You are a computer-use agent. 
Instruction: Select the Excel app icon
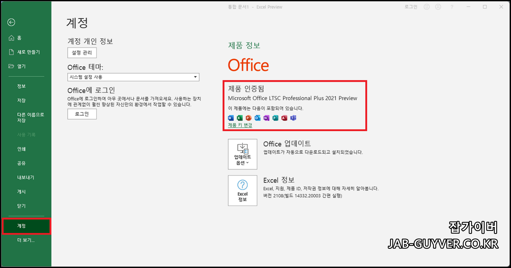point(239,118)
